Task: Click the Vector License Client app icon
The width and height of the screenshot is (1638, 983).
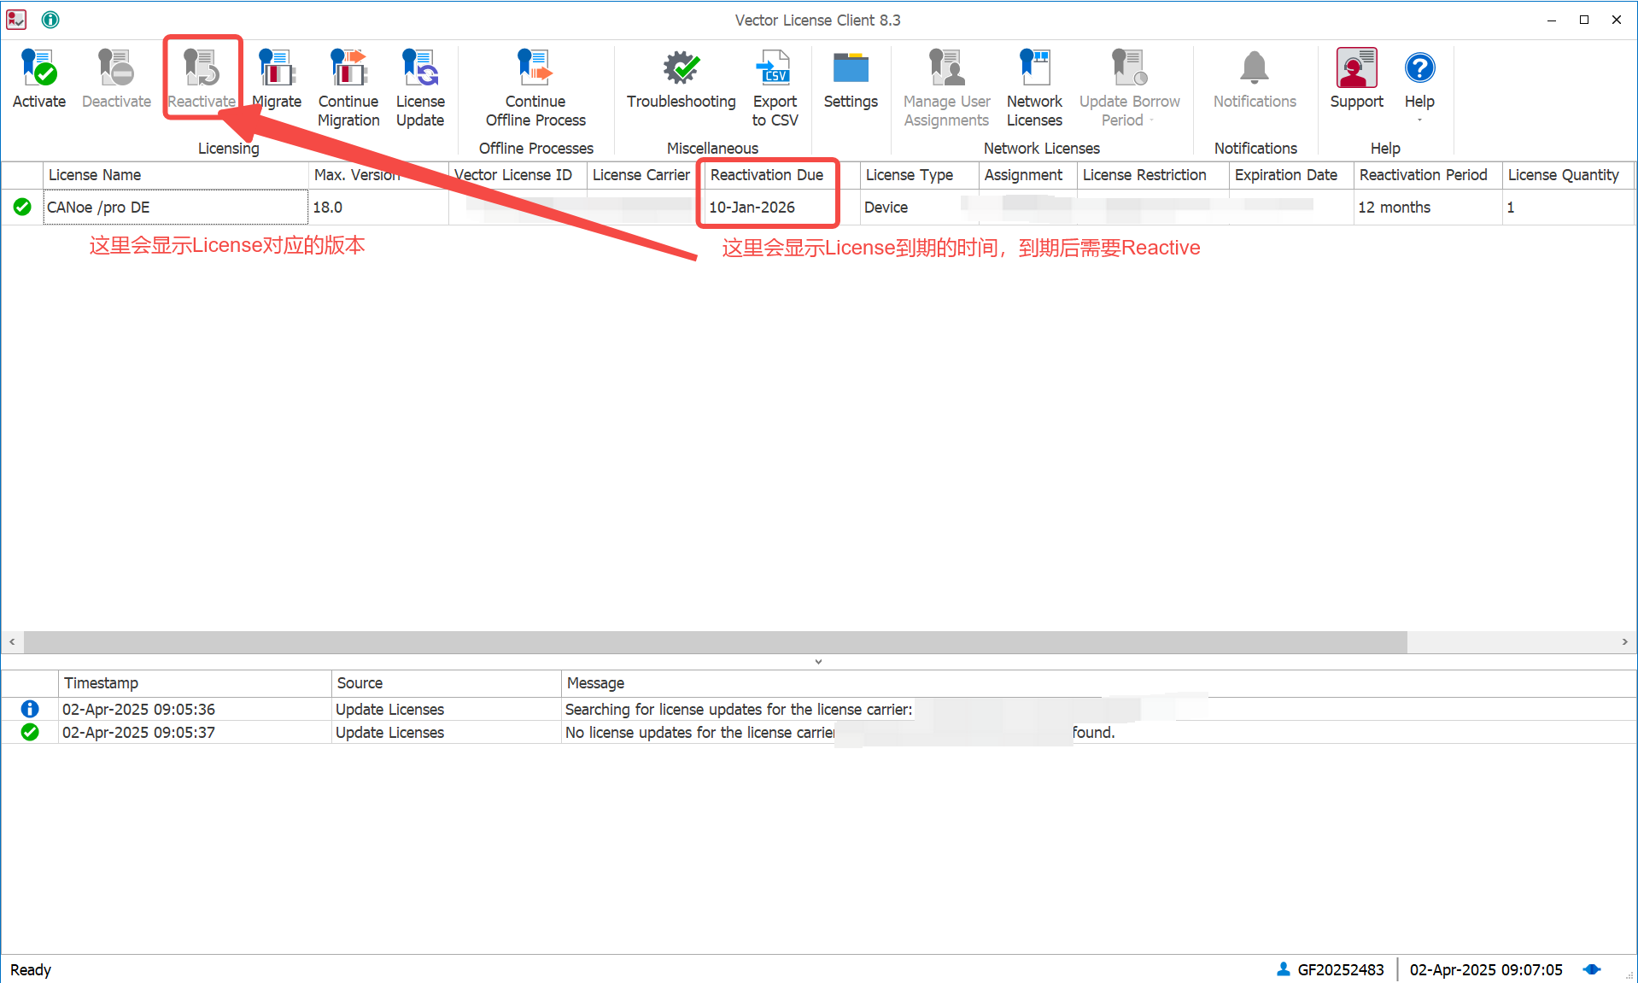Action: click(x=16, y=19)
